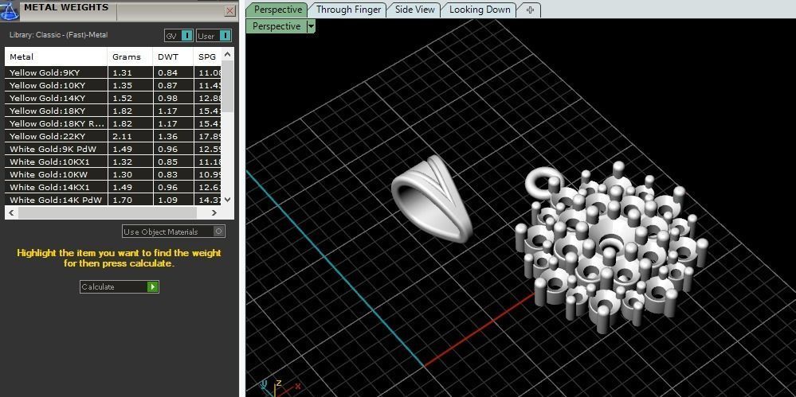The height and width of the screenshot is (397, 796).
Task: Select the bail model in the viewport
Action: 431,197
